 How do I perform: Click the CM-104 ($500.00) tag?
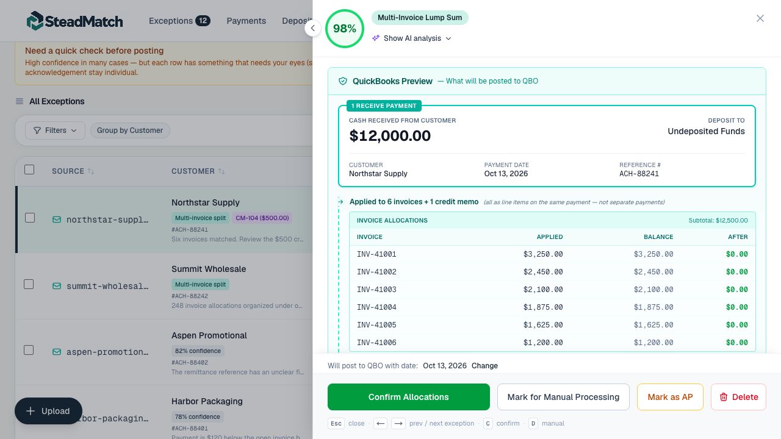[x=262, y=218]
